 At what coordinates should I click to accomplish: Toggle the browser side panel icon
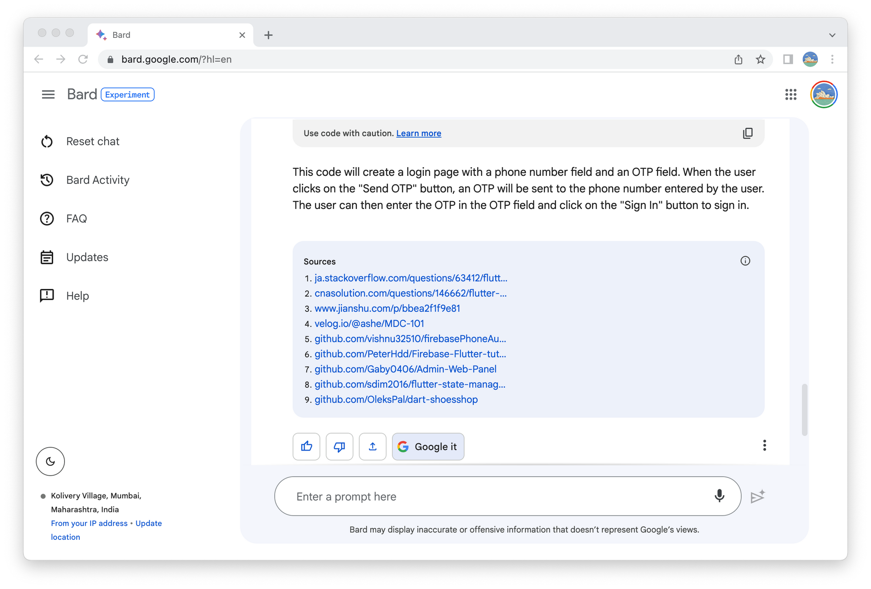(x=788, y=59)
